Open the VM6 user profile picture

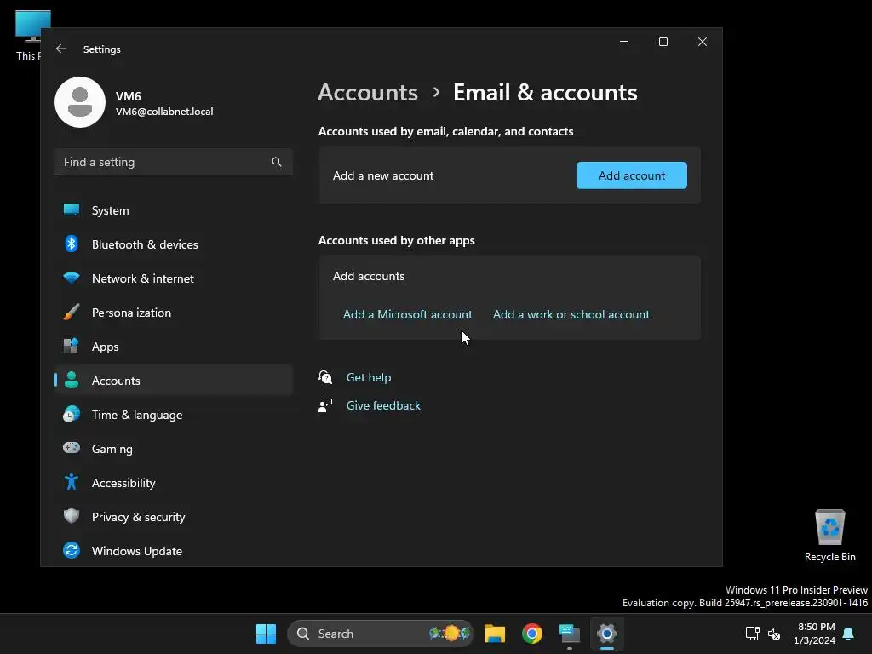(x=80, y=102)
